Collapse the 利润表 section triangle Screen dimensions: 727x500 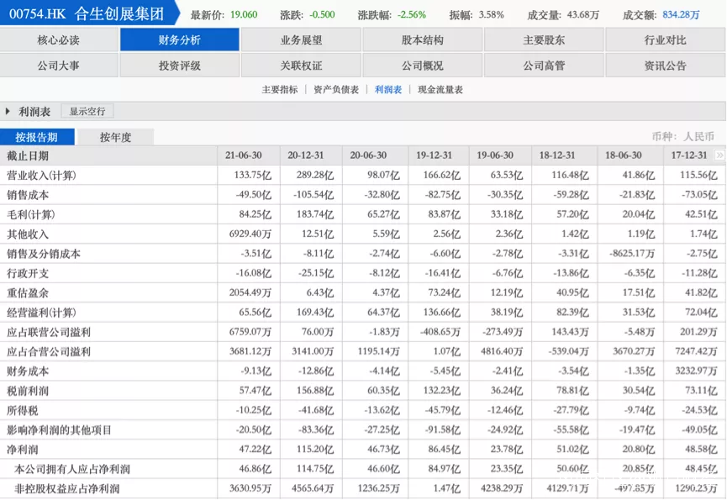pos(8,112)
